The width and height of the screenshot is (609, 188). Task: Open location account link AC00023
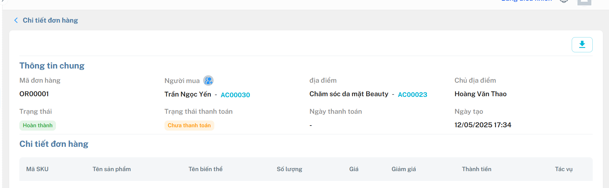[x=412, y=95]
